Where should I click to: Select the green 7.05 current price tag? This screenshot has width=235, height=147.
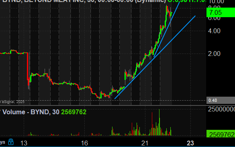pyautogui.click(x=221, y=12)
